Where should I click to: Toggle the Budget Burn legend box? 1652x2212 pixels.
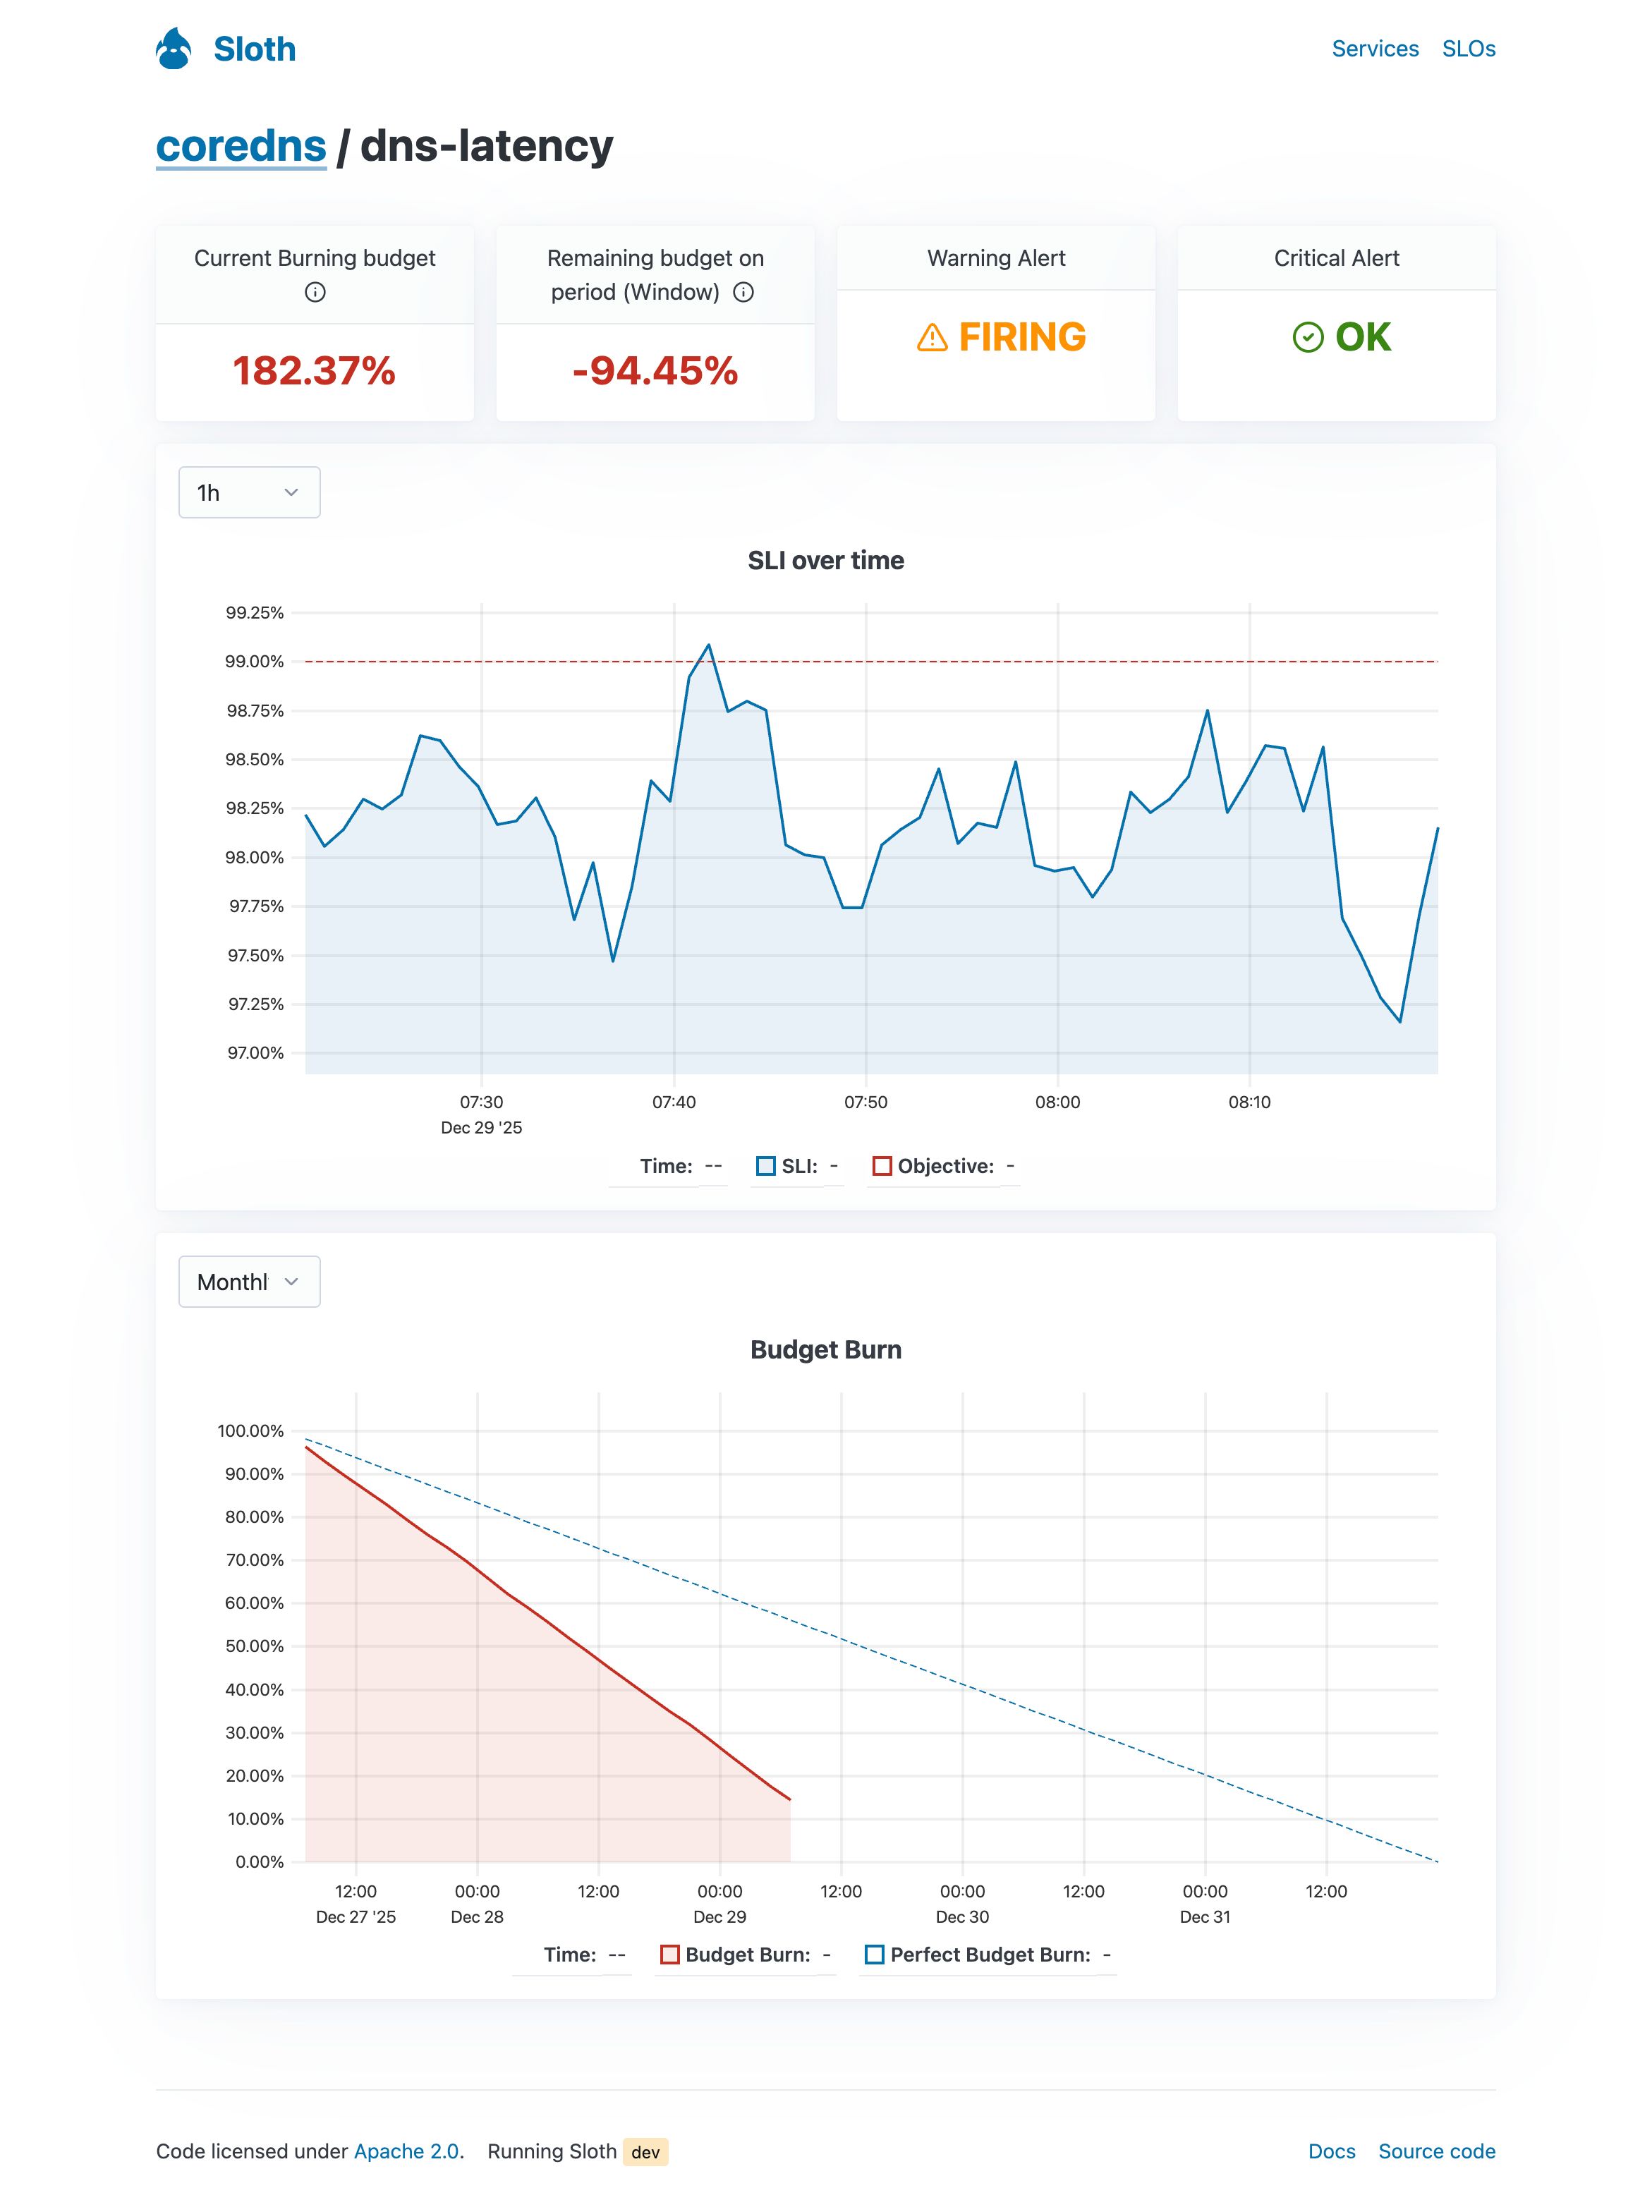(x=670, y=1955)
